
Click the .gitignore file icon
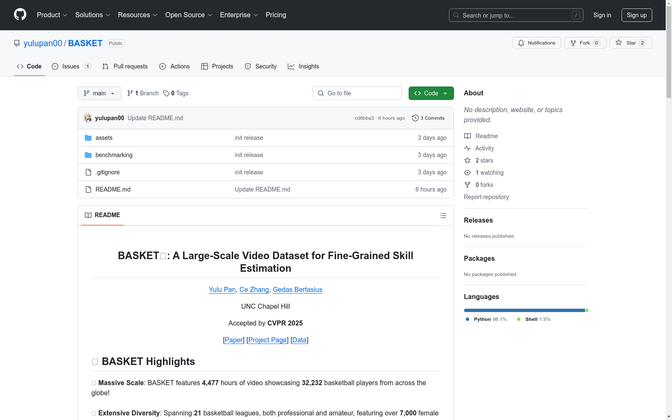[x=88, y=172]
